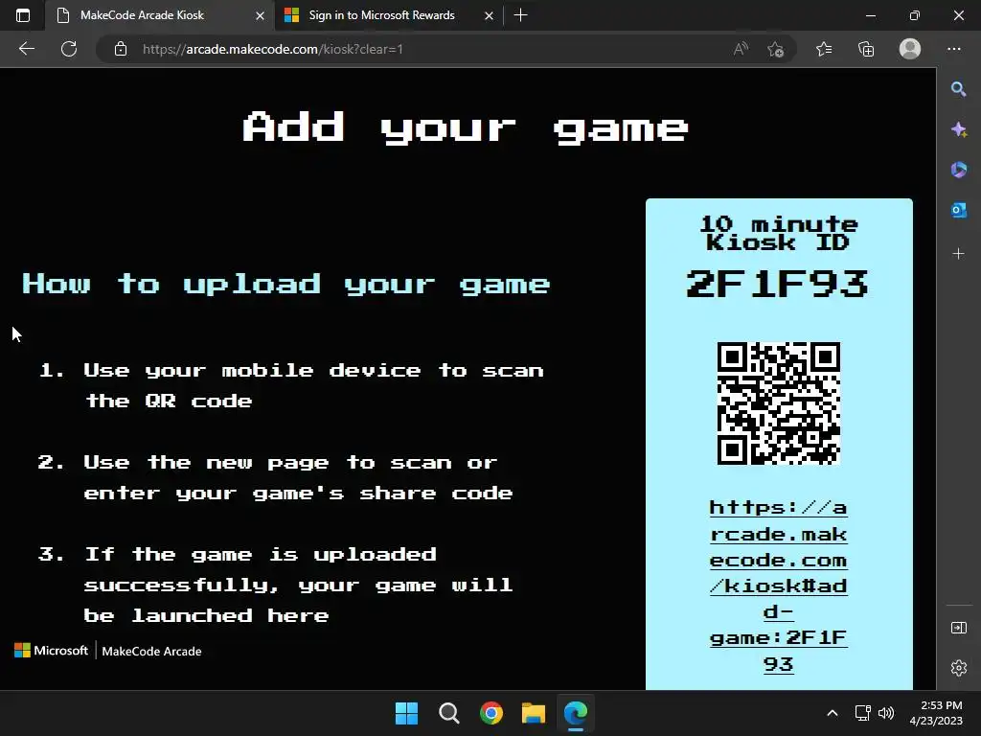This screenshot has height=736, width=981.
Task: Click the kiosk QR code image
Action: (778, 403)
